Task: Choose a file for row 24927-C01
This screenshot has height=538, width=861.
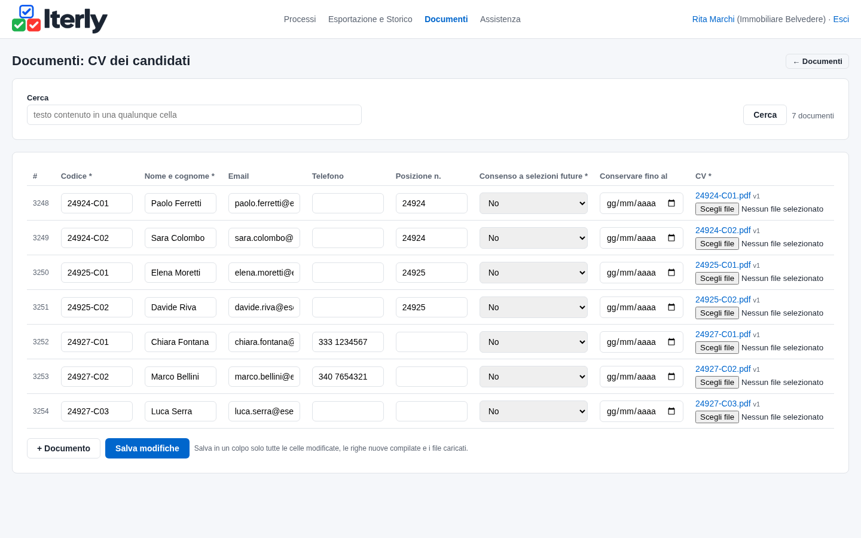Action: pos(717,348)
